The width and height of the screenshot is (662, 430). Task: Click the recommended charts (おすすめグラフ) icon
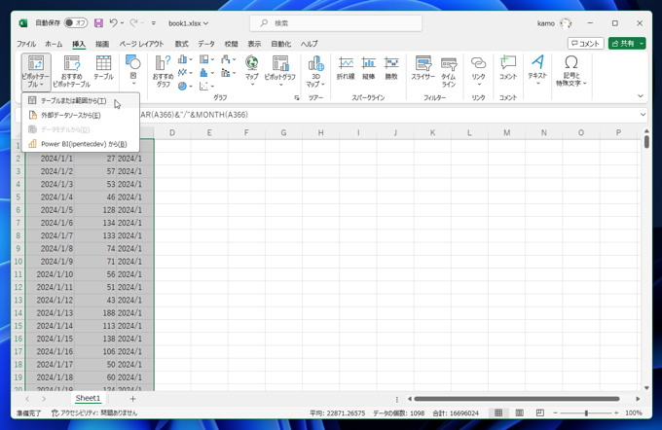(x=163, y=72)
